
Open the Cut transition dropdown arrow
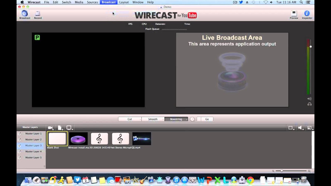140,119
